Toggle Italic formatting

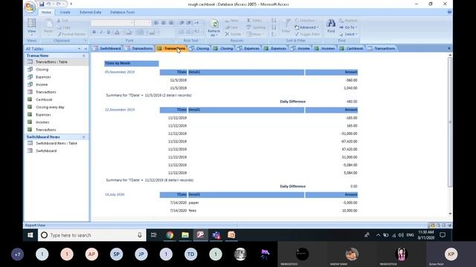point(101,33)
